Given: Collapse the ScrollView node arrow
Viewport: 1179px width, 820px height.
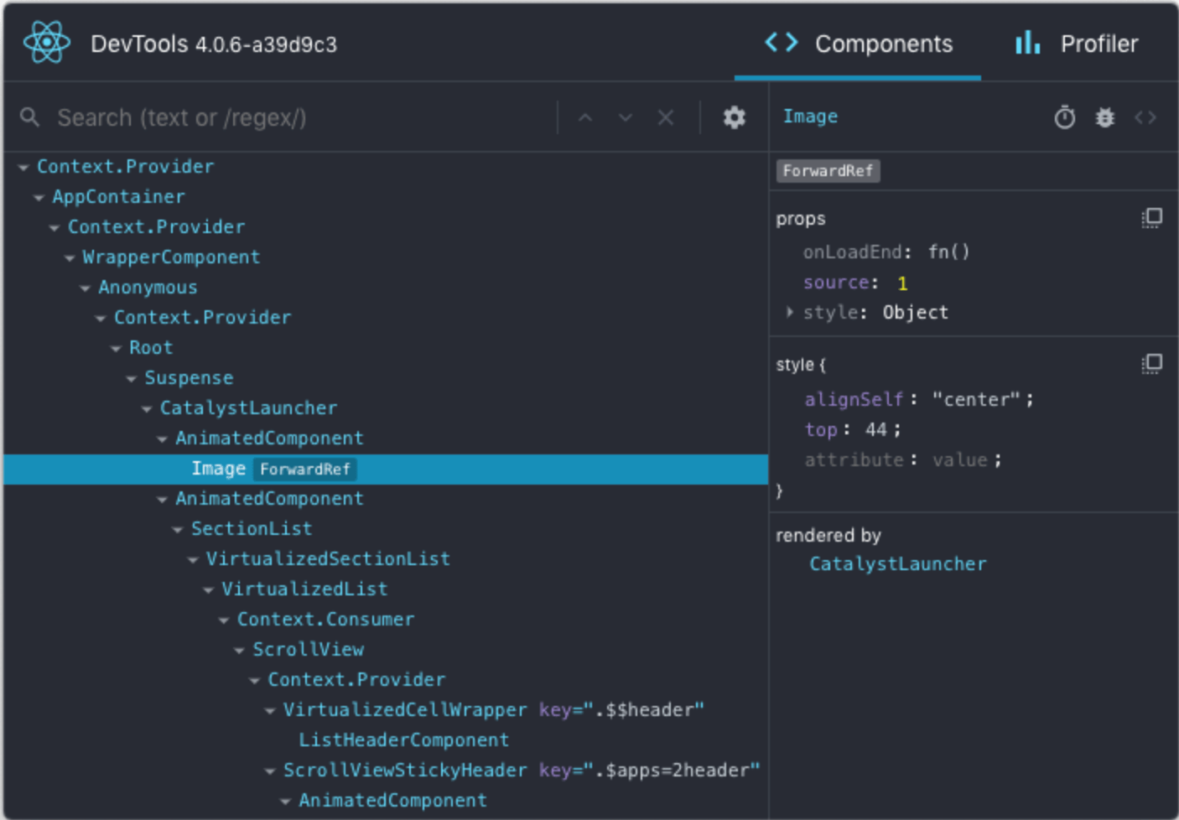Looking at the screenshot, I should (x=239, y=651).
